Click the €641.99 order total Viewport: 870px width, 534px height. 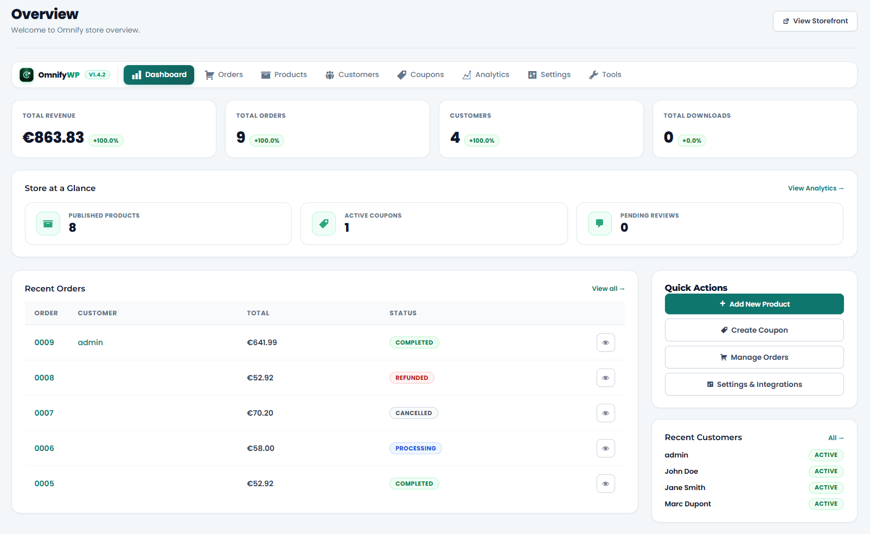262,342
